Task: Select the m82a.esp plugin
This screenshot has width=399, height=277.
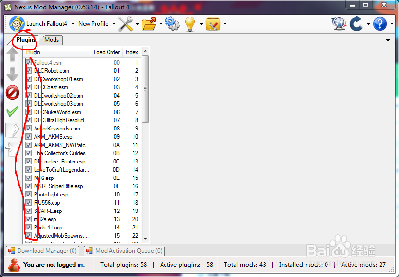Action: 45,219
